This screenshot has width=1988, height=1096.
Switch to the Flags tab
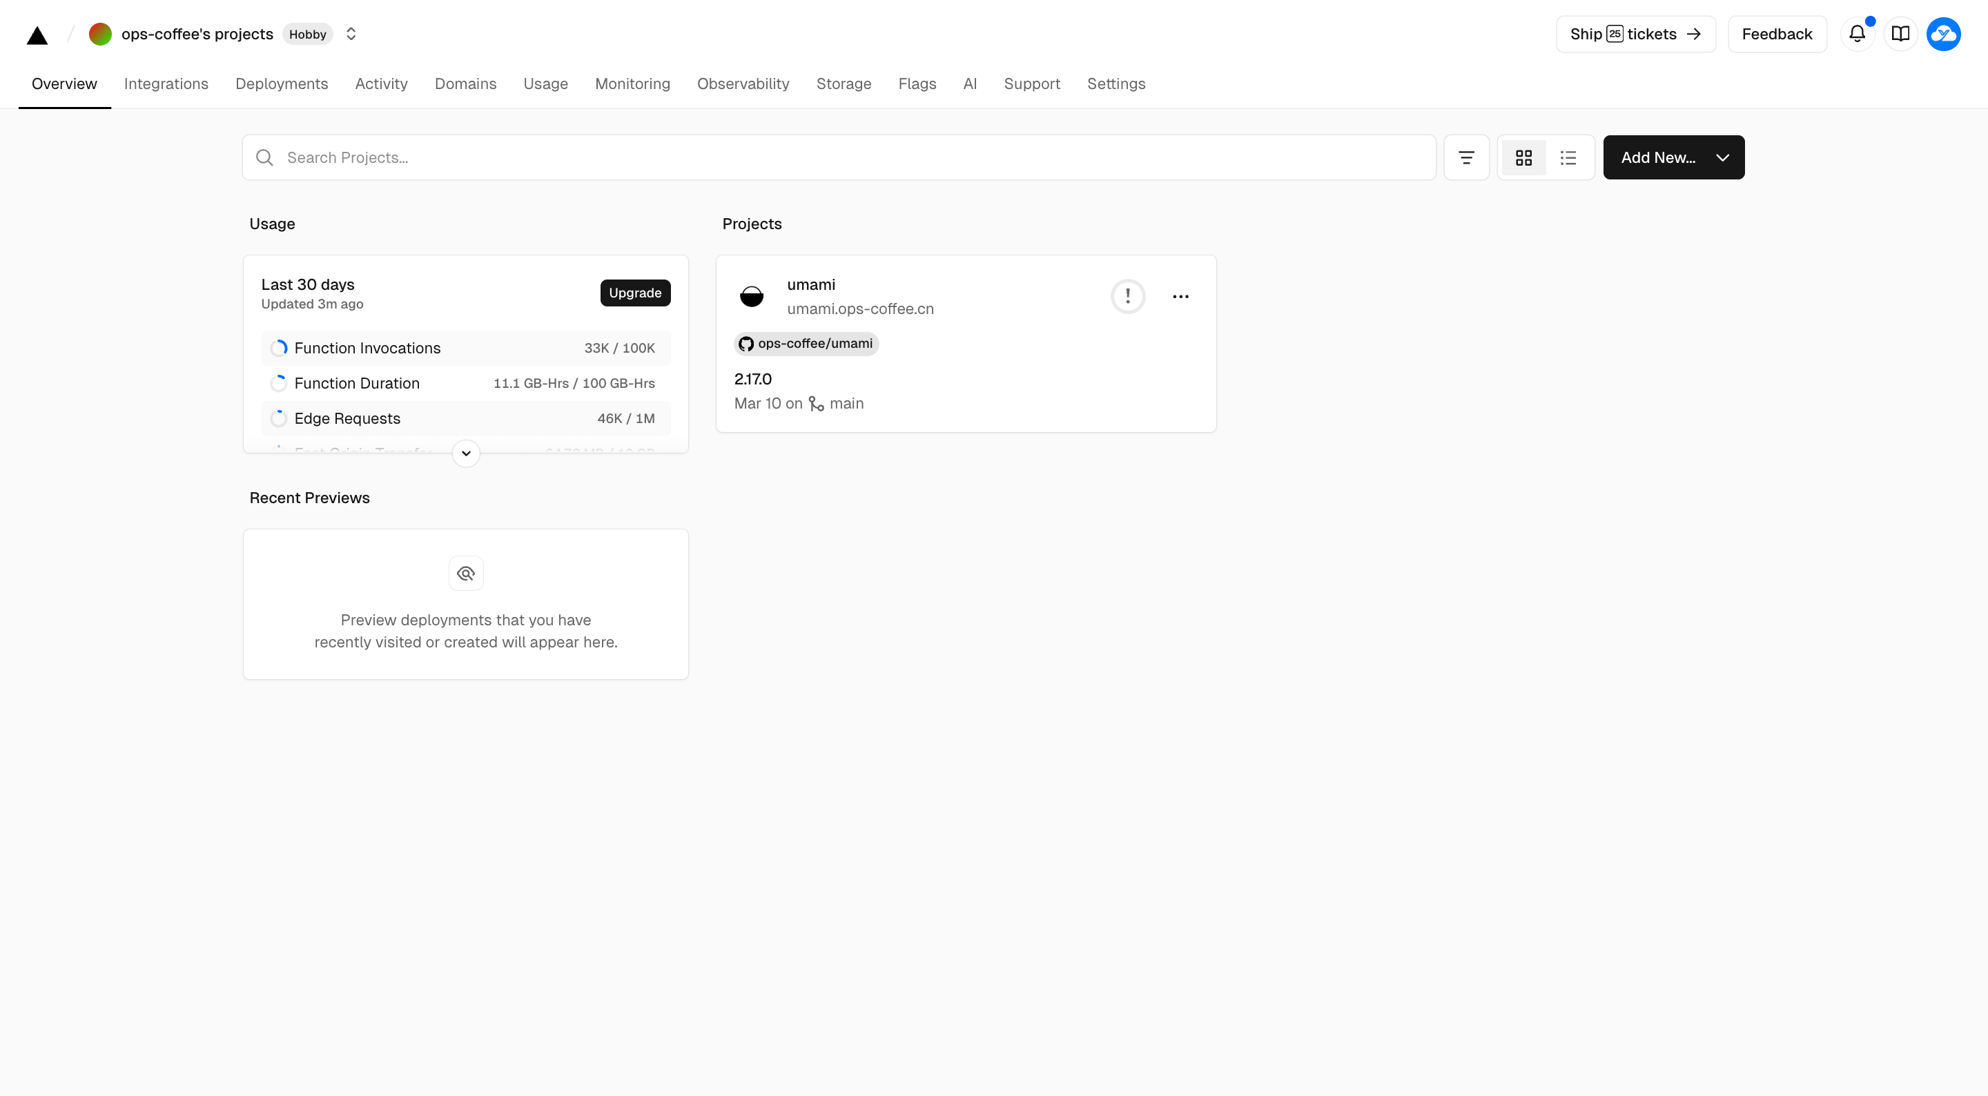coord(917,84)
